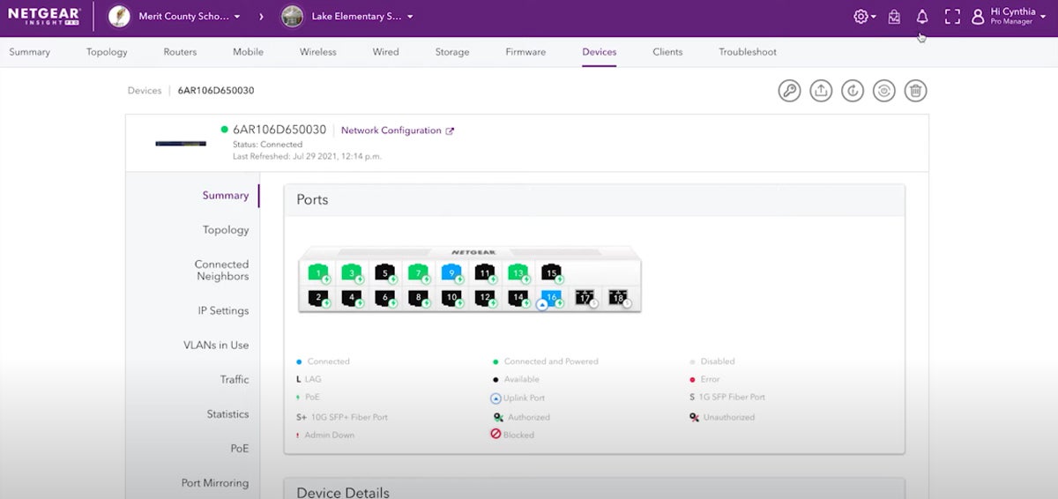Image resolution: width=1058 pixels, height=499 pixels.
Task: Open Traffic sidebar item
Action: [235, 379]
